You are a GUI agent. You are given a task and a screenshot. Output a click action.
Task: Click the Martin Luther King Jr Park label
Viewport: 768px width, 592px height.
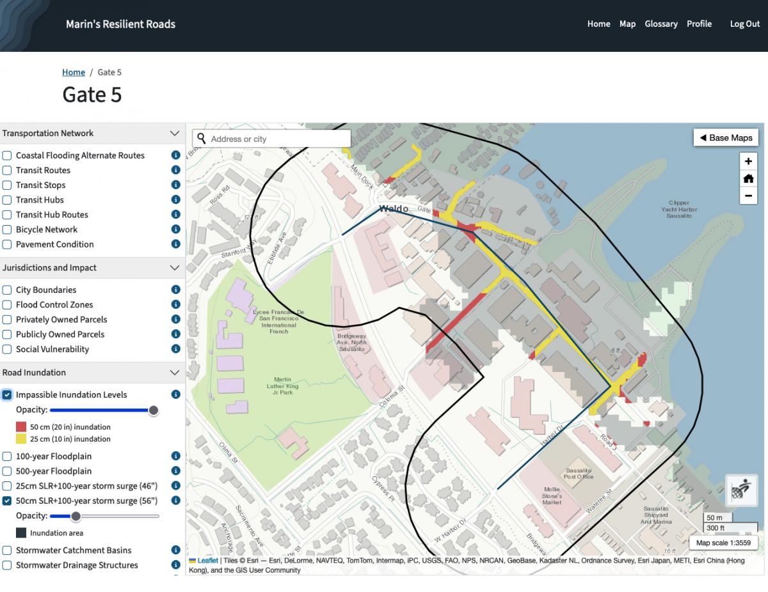click(282, 386)
